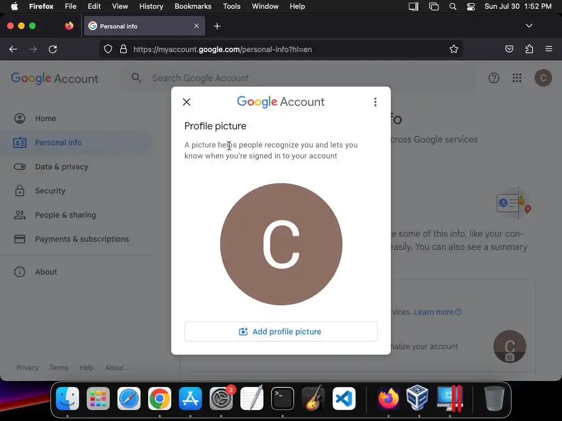Launch Finder from the Dock
This screenshot has height=421, width=562.
[x=68, y=399]
